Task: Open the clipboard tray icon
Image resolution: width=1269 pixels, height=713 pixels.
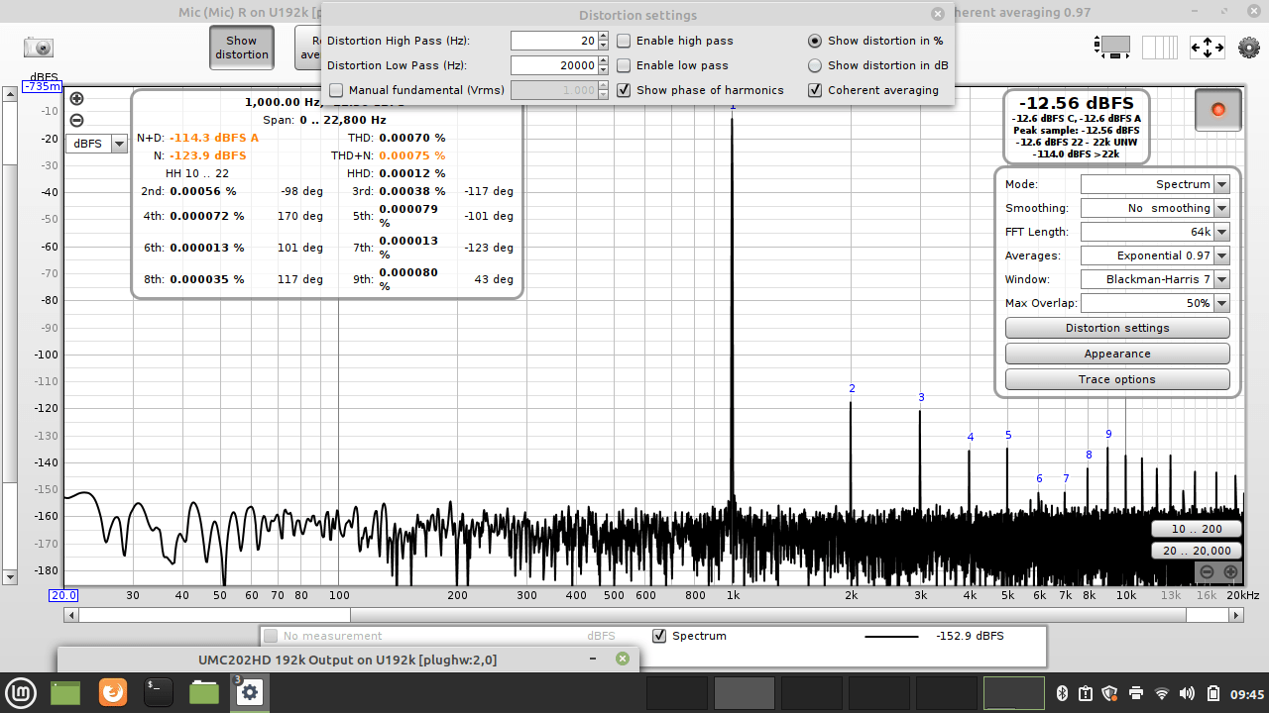Action: 1085,692
